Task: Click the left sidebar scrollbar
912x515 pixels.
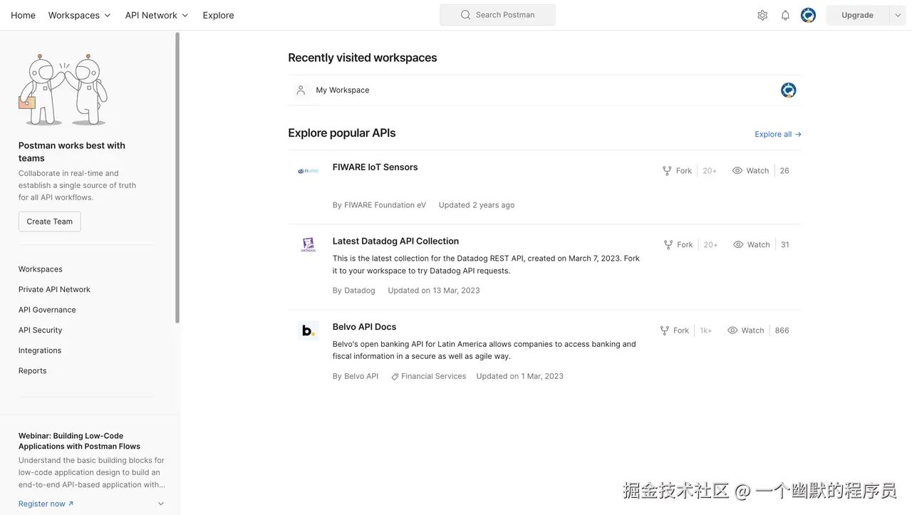Action: coord(177,178)
